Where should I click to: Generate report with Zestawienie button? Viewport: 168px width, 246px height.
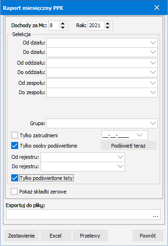click(21, 236)
